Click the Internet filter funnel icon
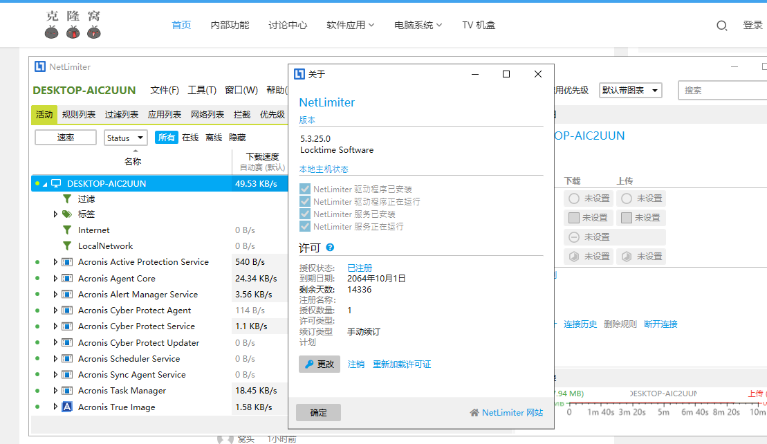 click(67, 230)
